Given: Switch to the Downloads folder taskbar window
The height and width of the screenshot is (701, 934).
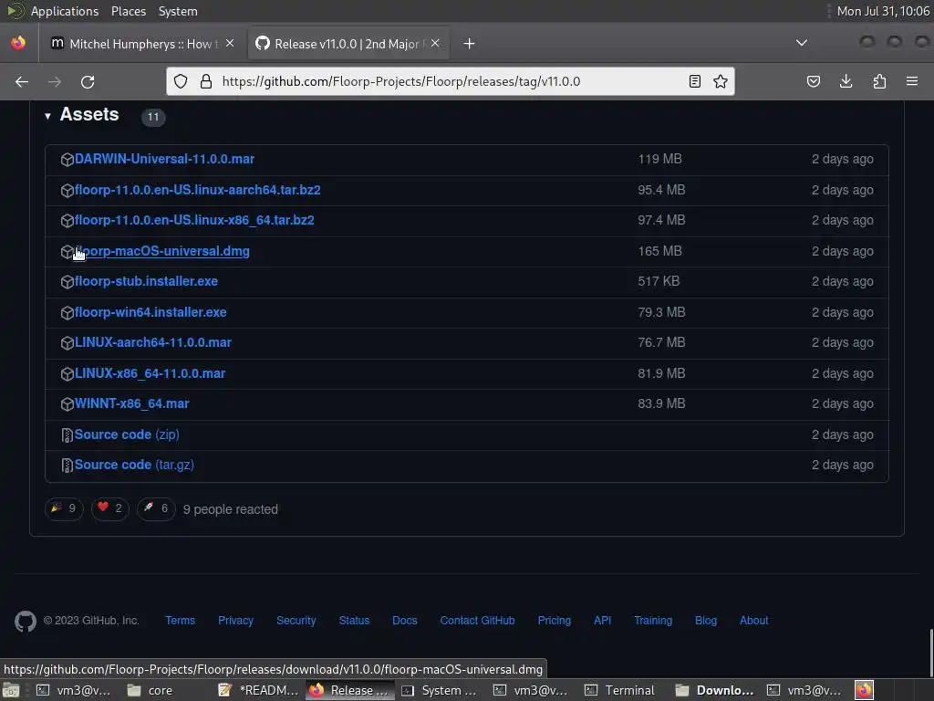Looking at the screenshot, I should click(x=715, y=690).
